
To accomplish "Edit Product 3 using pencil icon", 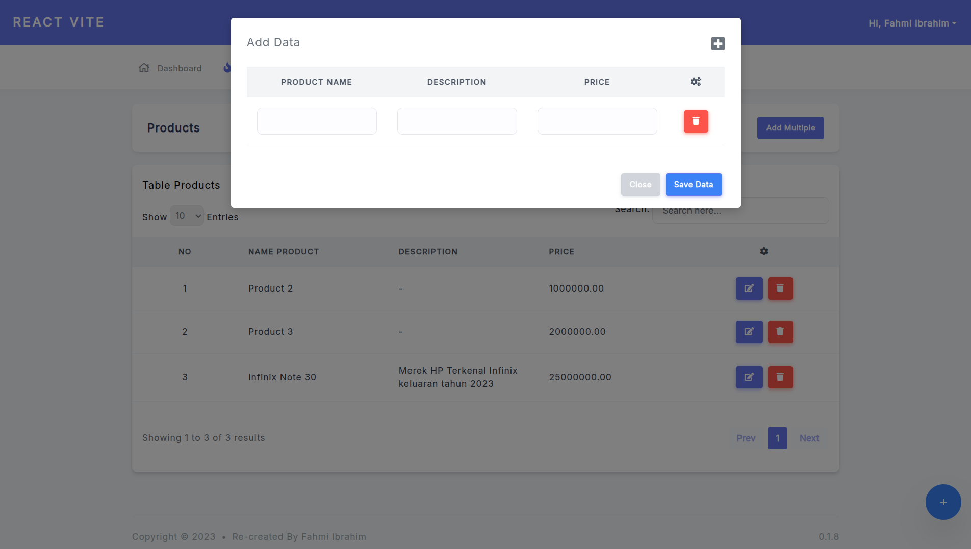I will [x=749, y=332].
